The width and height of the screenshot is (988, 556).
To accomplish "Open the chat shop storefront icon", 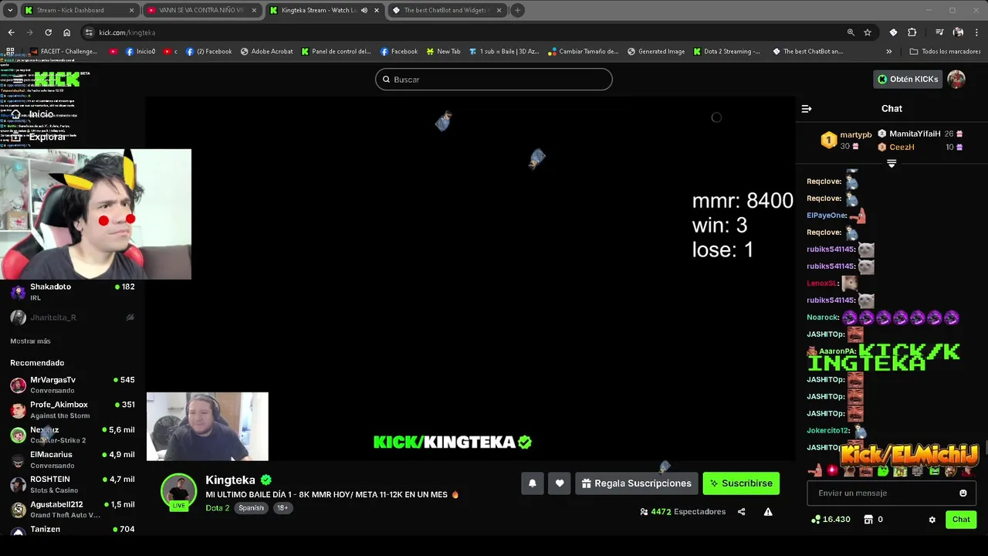I will tap(868, 519).
